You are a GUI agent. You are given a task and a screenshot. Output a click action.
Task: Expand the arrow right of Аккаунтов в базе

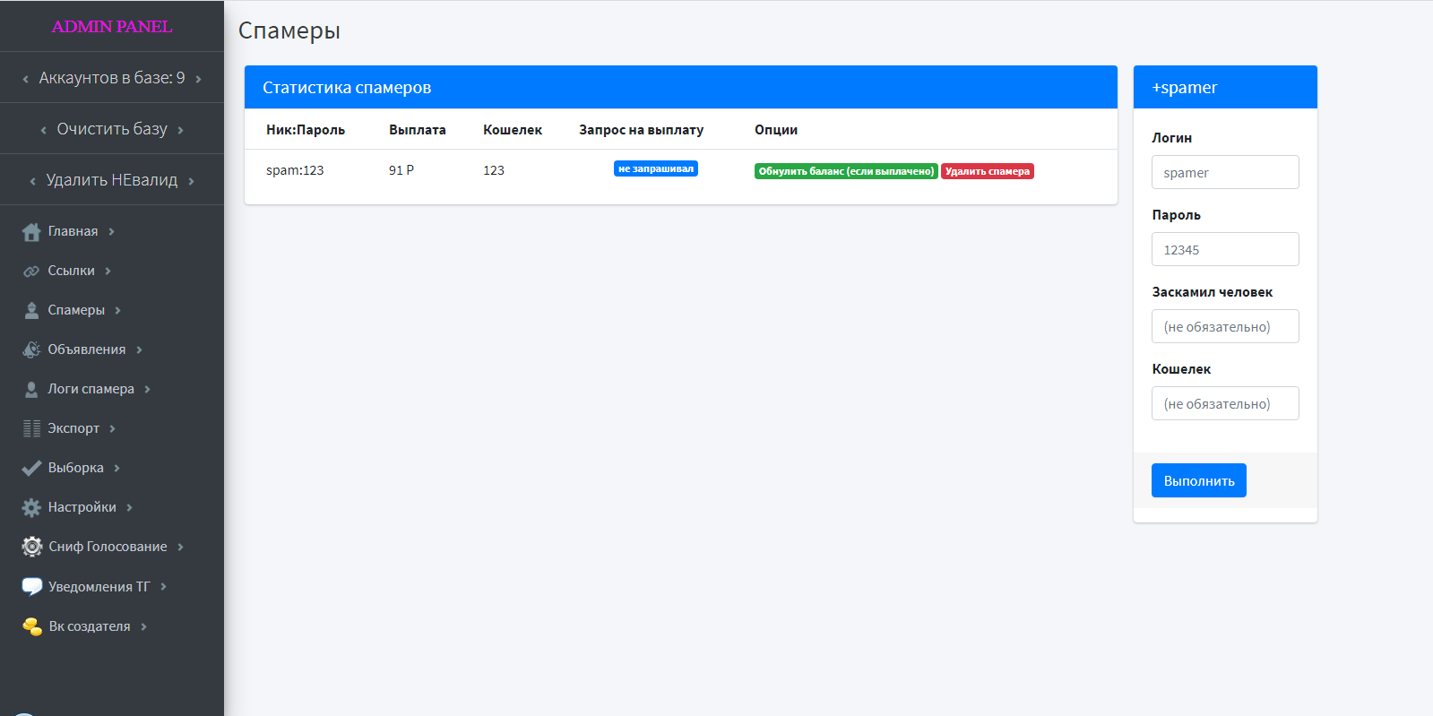198,79
